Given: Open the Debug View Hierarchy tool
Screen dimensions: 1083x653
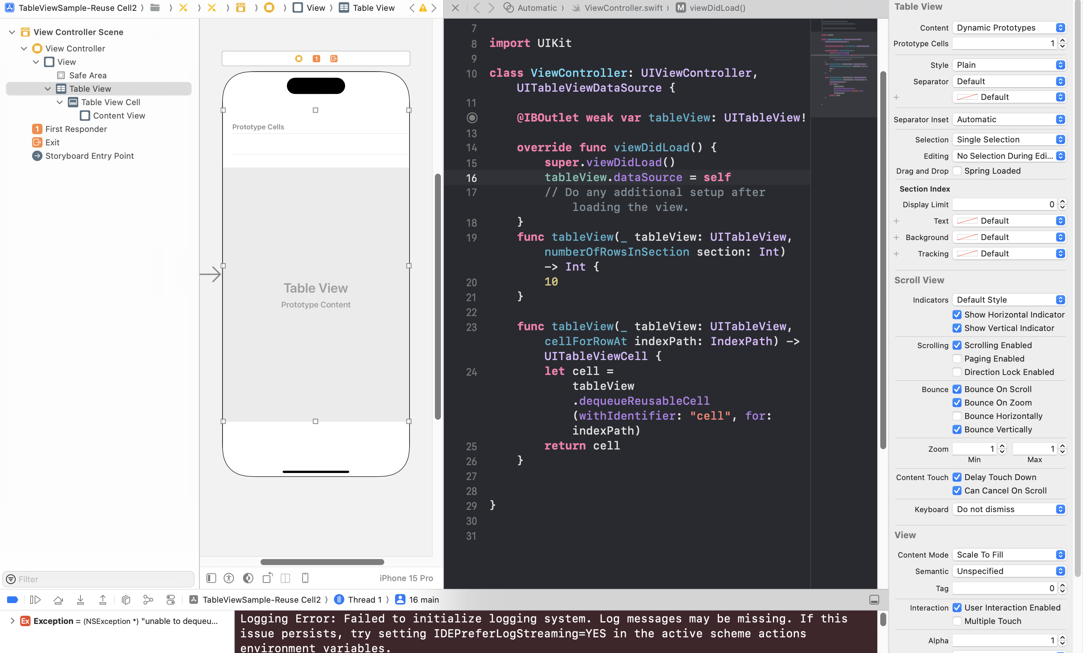Looking at the screenshot, I should point(126,600).
